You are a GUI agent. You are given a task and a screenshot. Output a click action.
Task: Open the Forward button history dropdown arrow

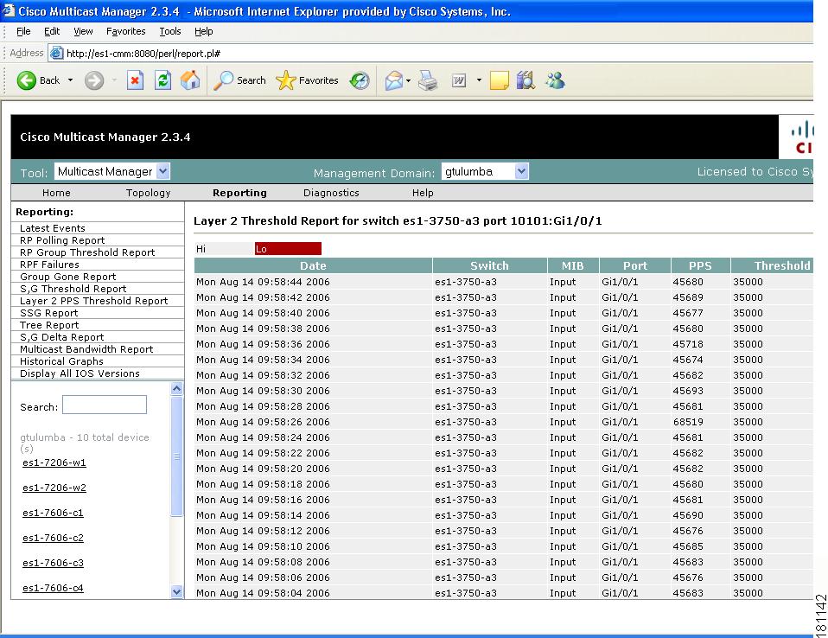(114, 80)
